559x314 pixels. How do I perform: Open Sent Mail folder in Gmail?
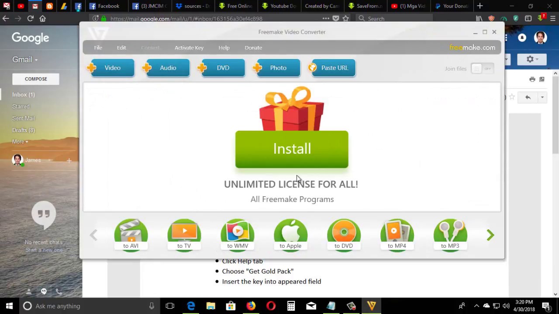(x=24, y=118)
